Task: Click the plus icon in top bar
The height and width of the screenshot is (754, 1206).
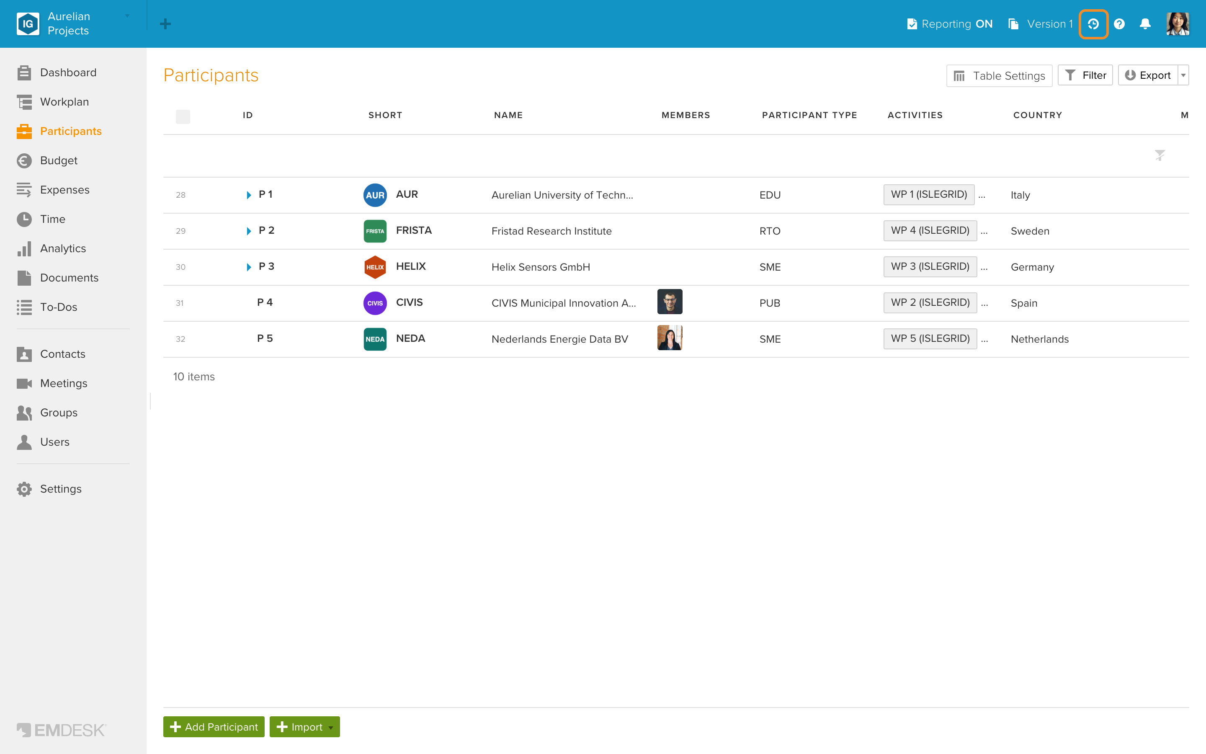Action: pyautogui.click(x=165, y=24)
